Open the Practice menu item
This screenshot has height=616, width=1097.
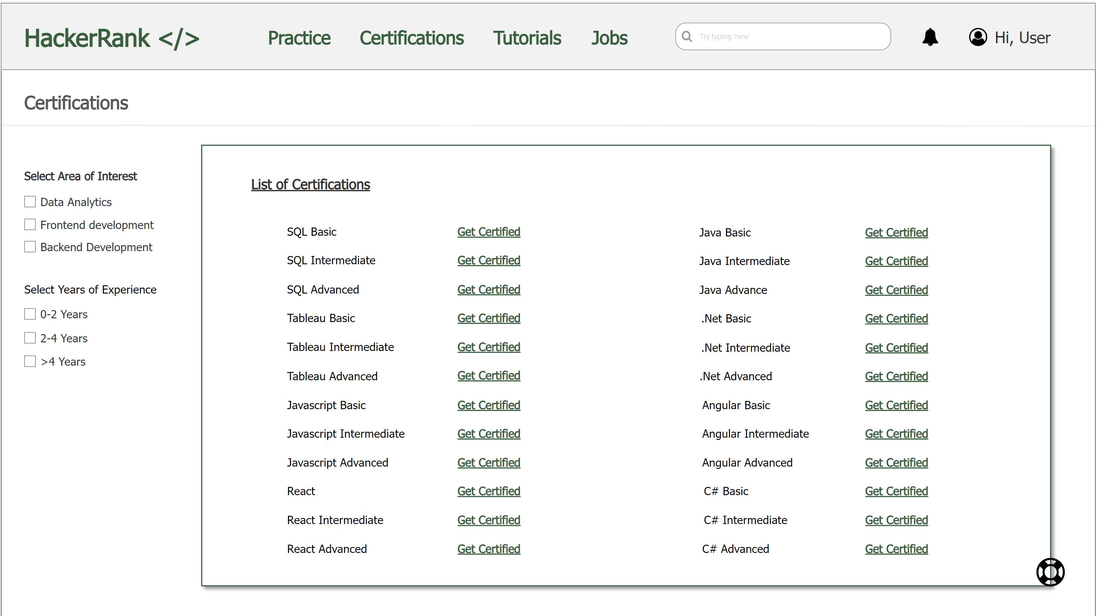coord(299,38)
